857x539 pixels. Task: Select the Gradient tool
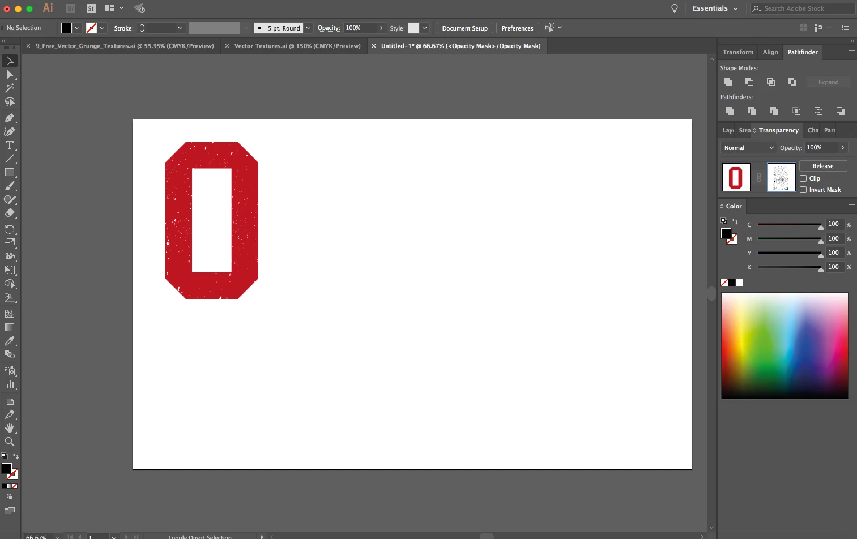click(10, 327)
